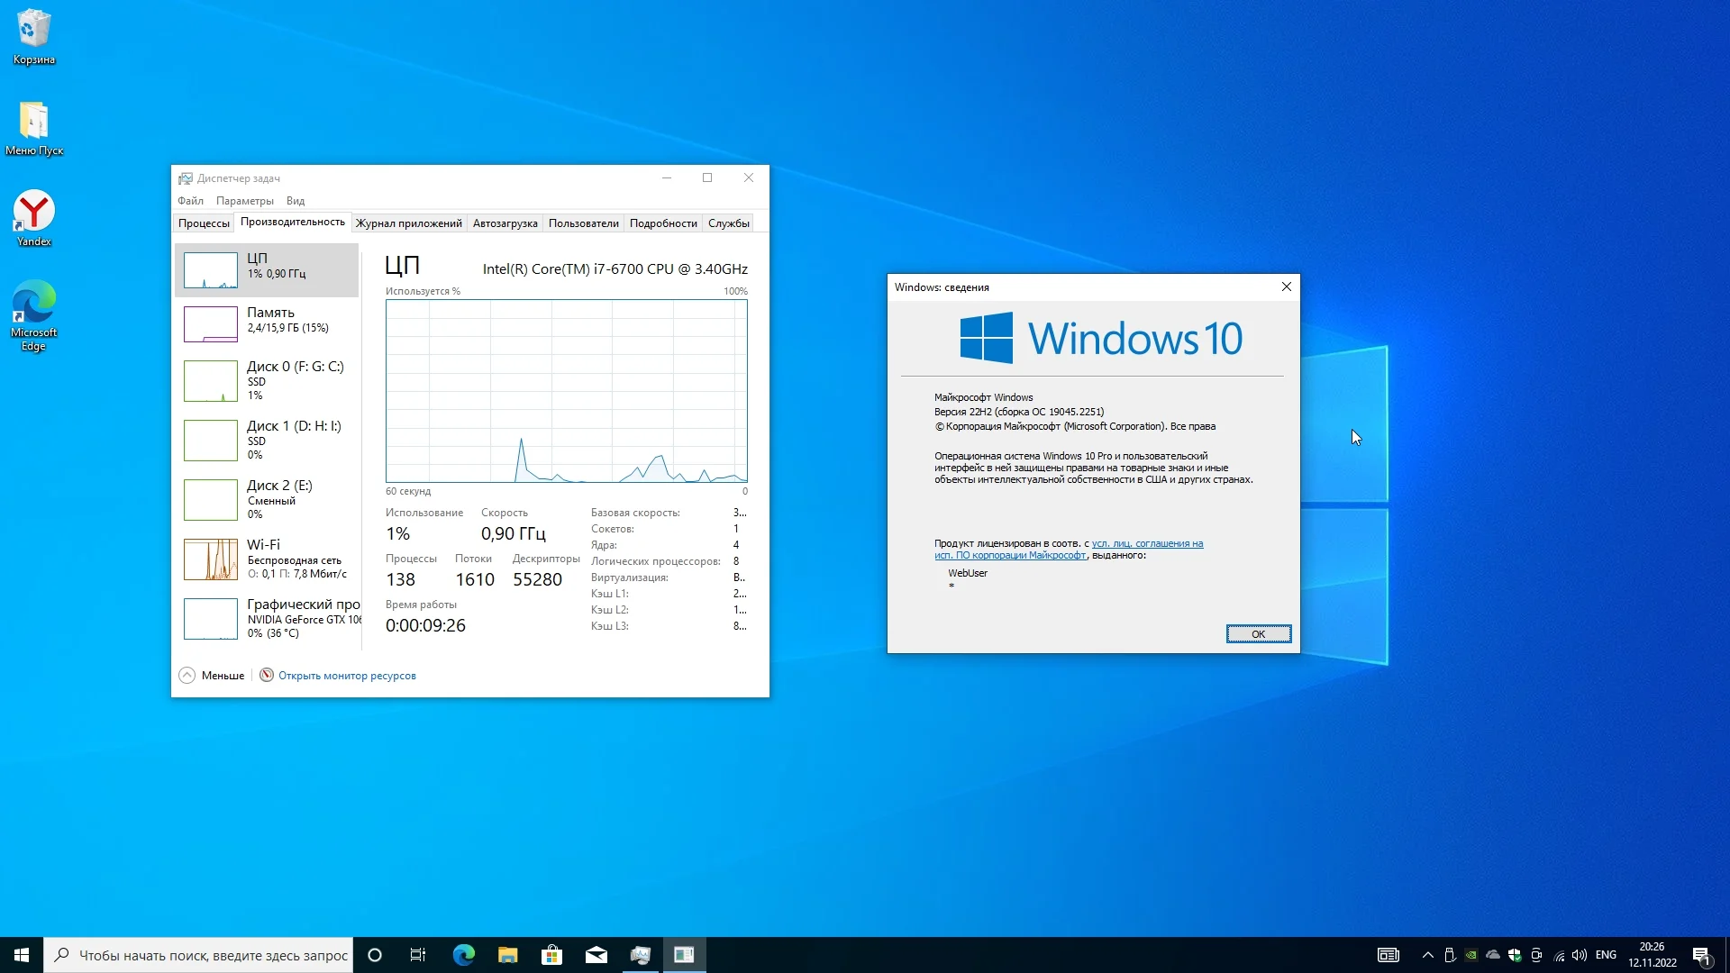Open Microsoft Store from the taskbar
The height and width of the screenshot is (973, 1730).
click(x=551, y=955)
